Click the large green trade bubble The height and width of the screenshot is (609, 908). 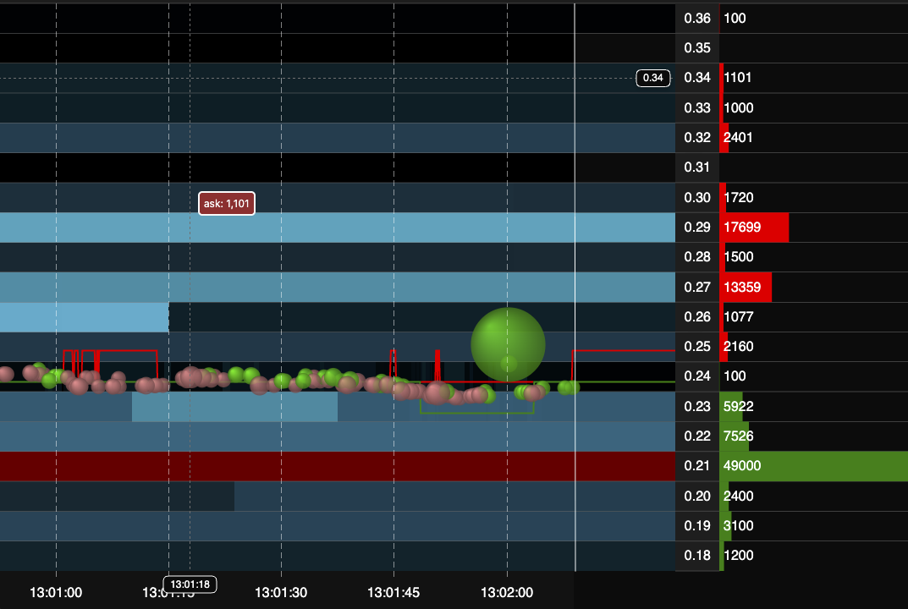508,344
